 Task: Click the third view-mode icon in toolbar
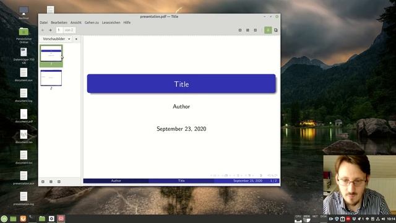[x=256, y=30]
